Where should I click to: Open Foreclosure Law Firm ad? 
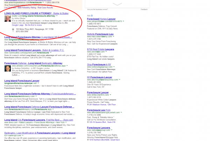pyautogui.click(x=99, y=110)
